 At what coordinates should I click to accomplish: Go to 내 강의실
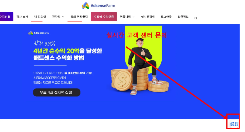[x=40, y=17]
